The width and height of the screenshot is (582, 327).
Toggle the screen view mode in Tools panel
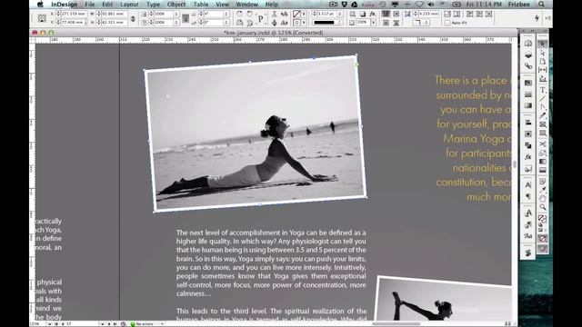[543, 248]
